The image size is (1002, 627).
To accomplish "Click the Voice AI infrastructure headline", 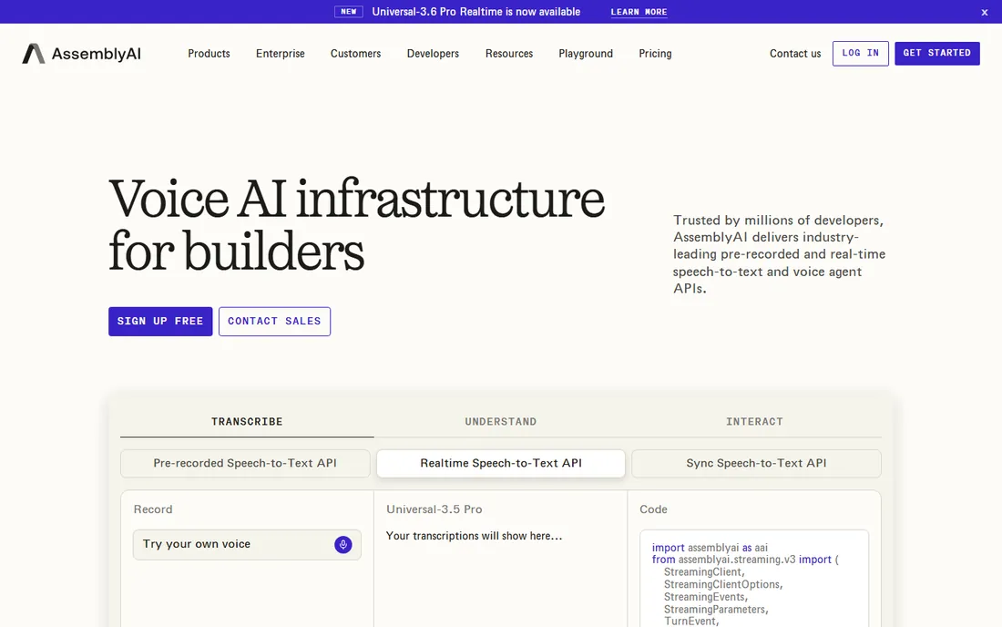I will tap(356, 225).
